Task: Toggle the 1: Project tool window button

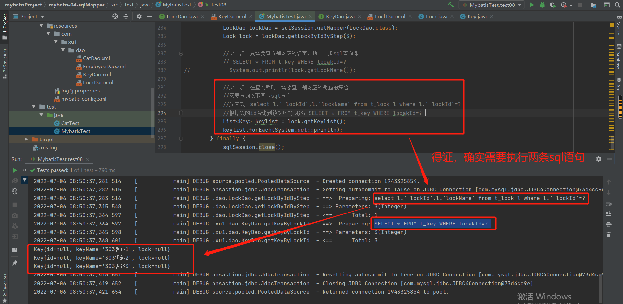Action: click(x=5, y=27)
